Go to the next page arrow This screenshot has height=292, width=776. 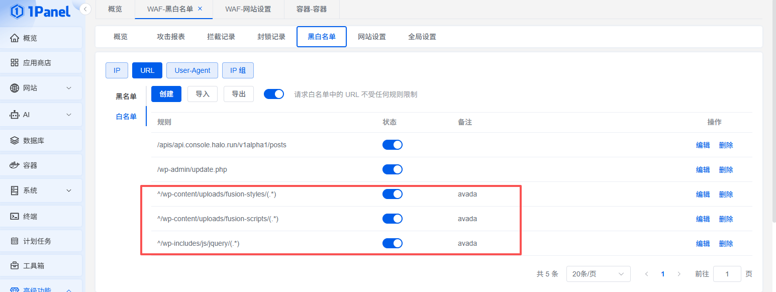679,274
